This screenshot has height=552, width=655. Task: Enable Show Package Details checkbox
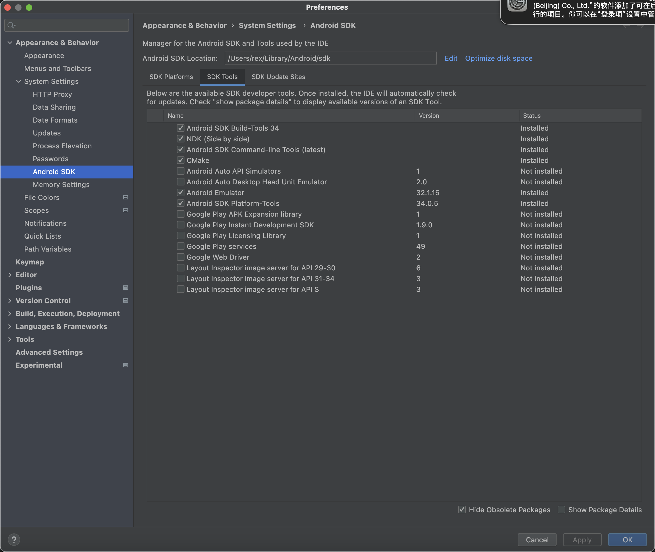561,510
